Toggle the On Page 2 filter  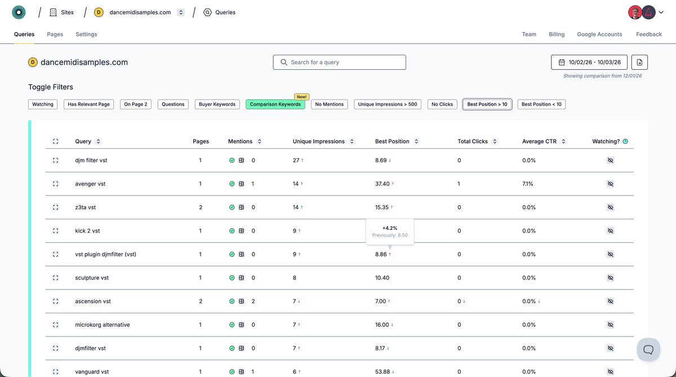tap(136, 104)
